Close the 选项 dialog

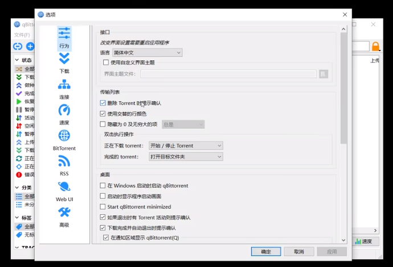click(345, 15)
